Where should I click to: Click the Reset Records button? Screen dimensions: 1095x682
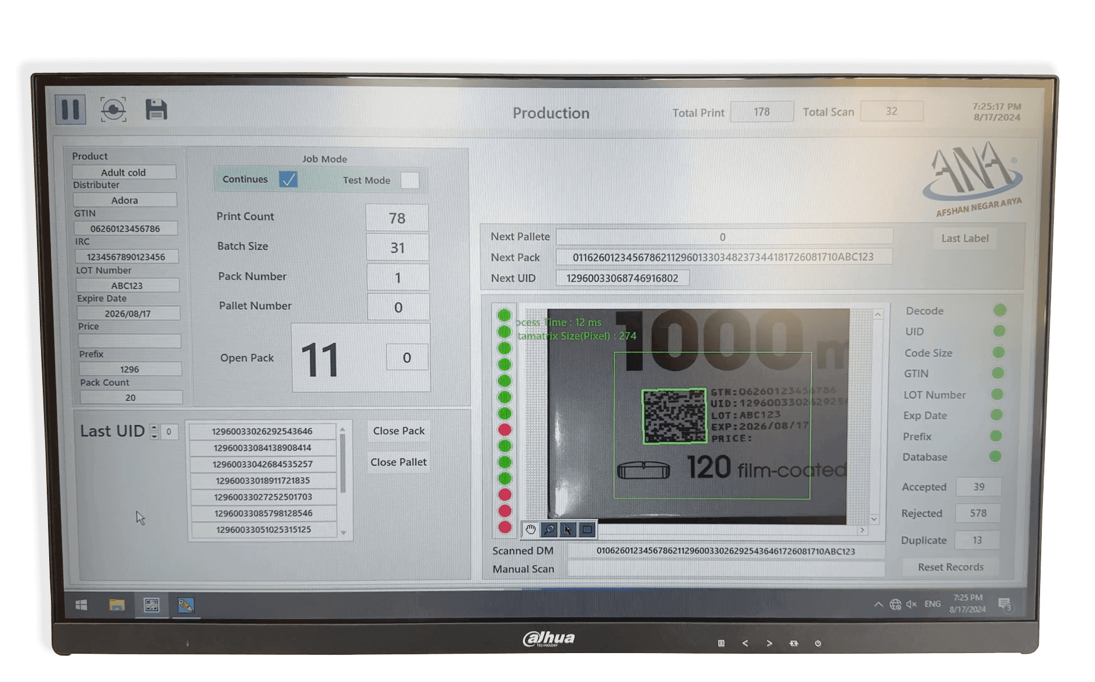(950, 567)
